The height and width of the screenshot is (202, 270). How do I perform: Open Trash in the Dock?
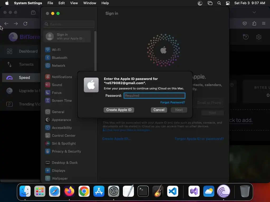tap(245, 191)
